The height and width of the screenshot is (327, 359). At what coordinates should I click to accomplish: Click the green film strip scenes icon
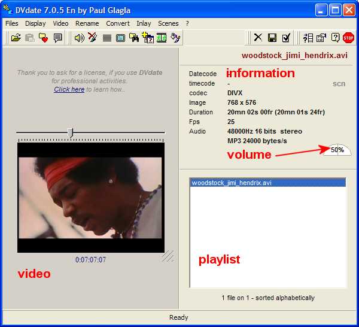pyautogui.click(x=162, y=38)
